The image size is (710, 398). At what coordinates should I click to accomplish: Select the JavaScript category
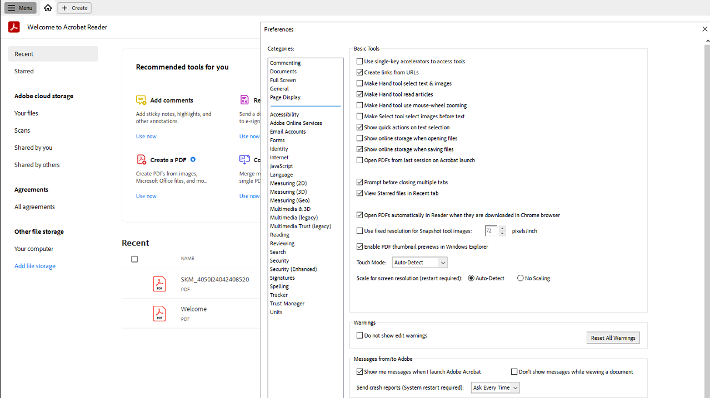[x=281, y=166]
